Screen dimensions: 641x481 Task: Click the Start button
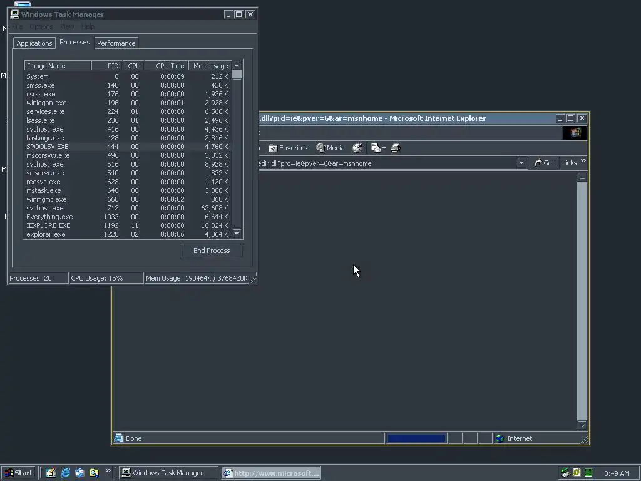(18, 473)
